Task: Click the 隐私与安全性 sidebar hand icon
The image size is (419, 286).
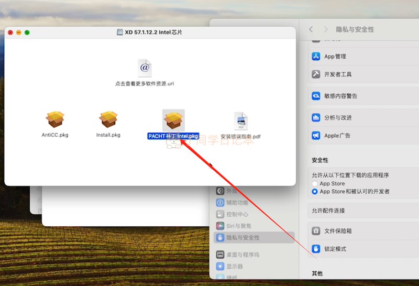Action: coord(220,237)
